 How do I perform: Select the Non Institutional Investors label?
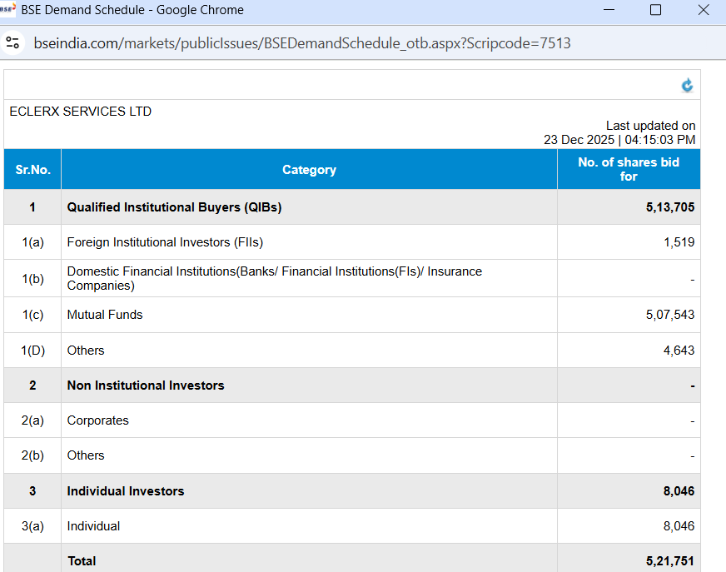click(146, 385)
